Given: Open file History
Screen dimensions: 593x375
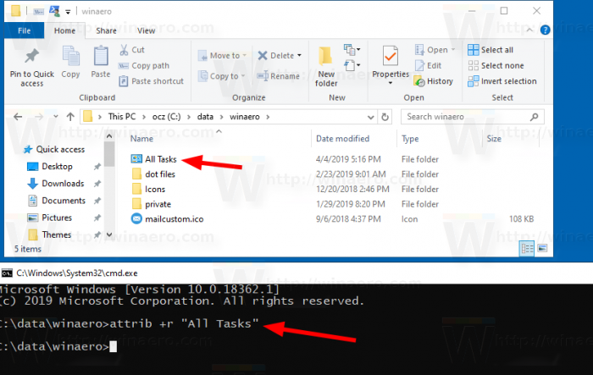Looking at the screenshot, I should 434,81.
